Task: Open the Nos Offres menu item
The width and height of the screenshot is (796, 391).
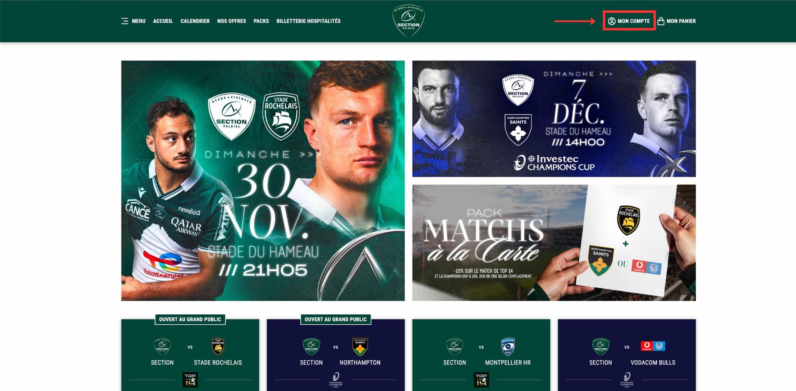Action: 231,21
